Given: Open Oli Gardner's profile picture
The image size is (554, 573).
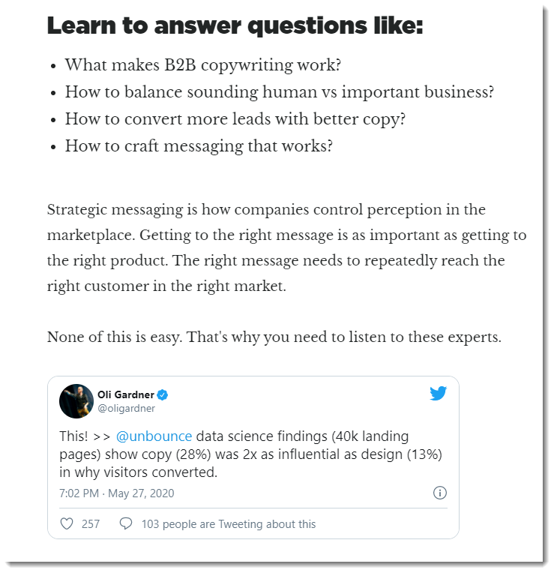Looking at the screenshot, I should tap(76, 401).
